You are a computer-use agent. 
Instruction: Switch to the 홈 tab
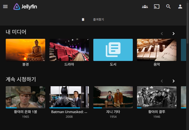pos(83,20)
